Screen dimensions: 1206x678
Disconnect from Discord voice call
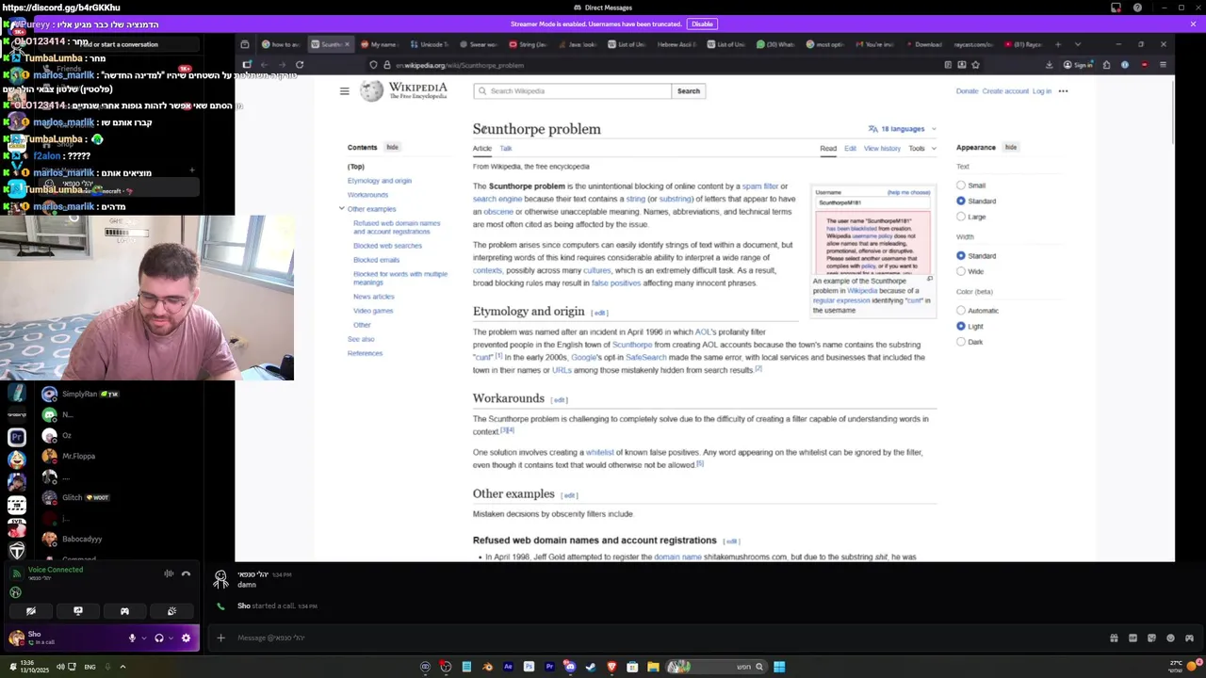[186, 573]
